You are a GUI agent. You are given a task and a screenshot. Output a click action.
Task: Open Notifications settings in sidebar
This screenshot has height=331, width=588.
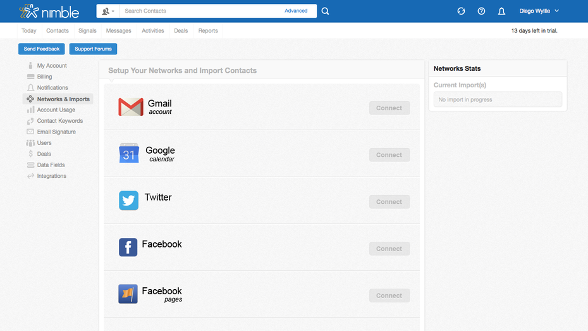point(52,88)
